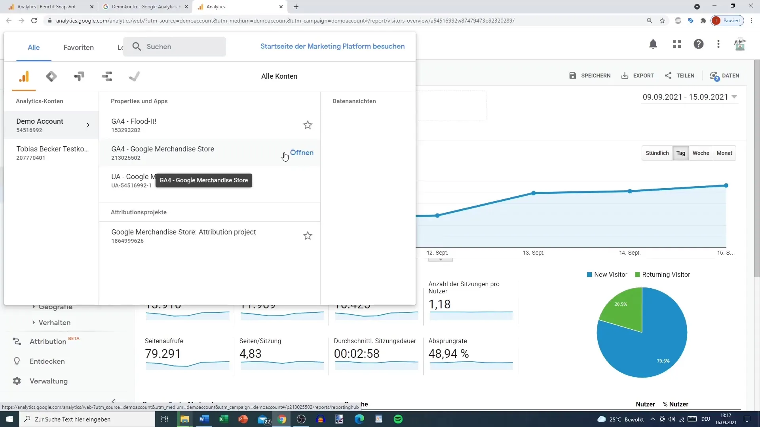Open the Google apps grid icon

677,44
